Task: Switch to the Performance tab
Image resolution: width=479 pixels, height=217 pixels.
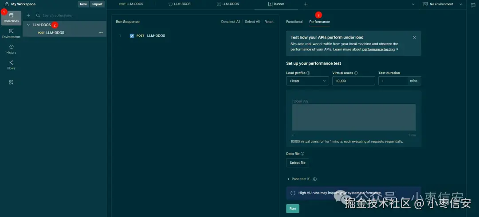Action: point(319,22)
